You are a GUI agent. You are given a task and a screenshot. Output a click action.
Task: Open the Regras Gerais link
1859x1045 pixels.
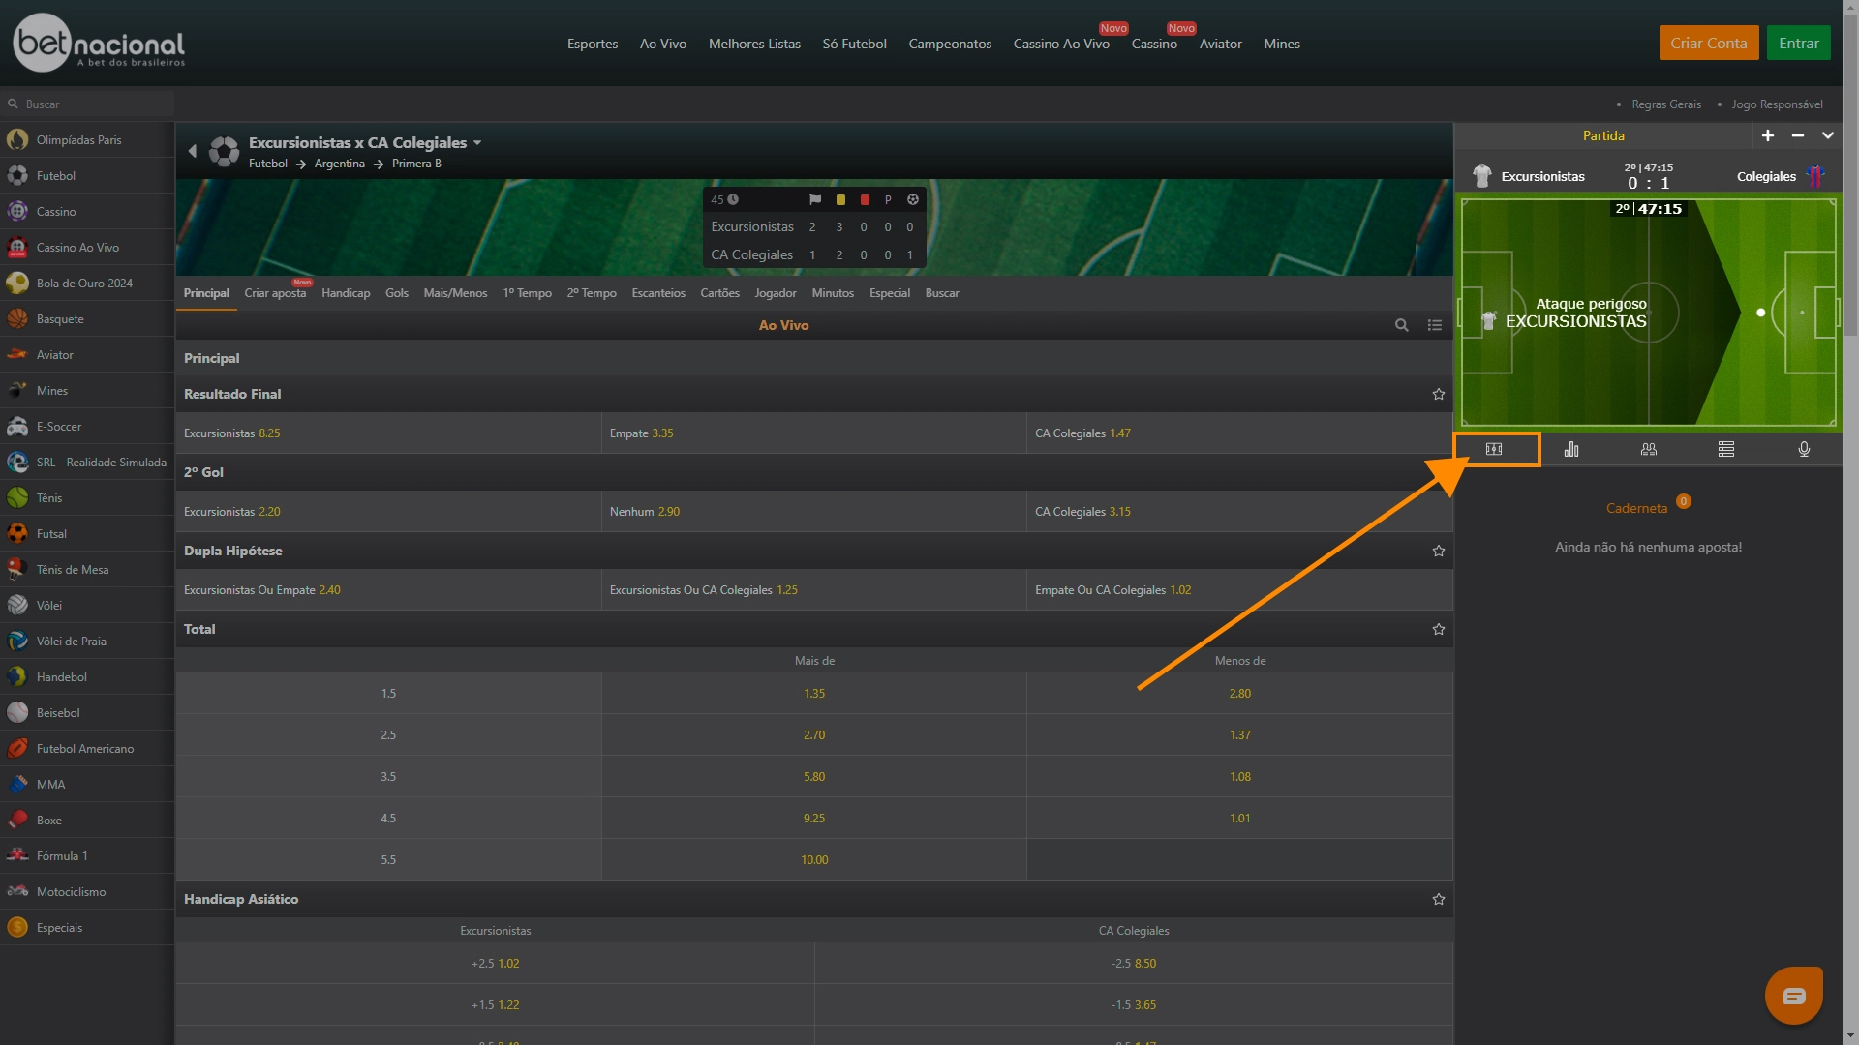tap(1666, 104)
